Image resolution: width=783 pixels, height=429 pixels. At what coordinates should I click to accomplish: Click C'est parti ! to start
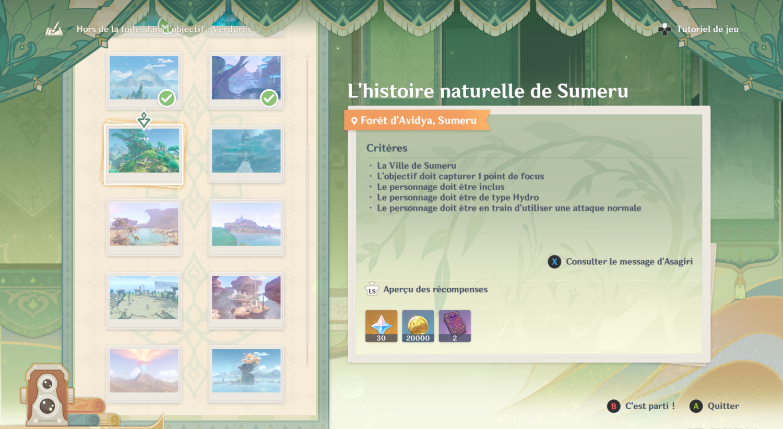(x=650, y=406)
